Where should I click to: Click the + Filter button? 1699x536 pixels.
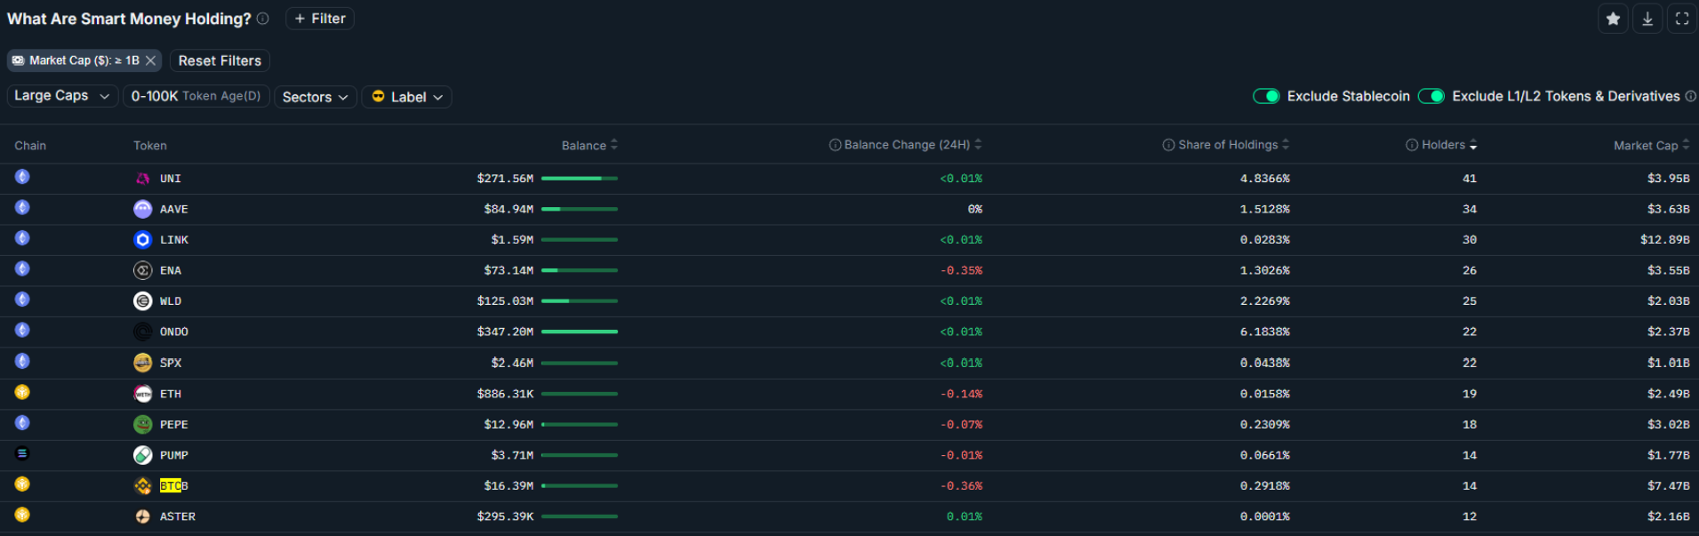(x=319, y=19)
